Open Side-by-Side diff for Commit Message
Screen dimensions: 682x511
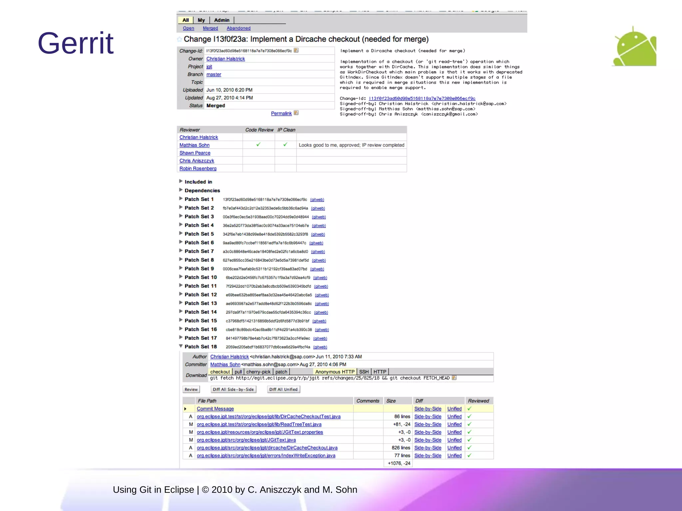428,409
